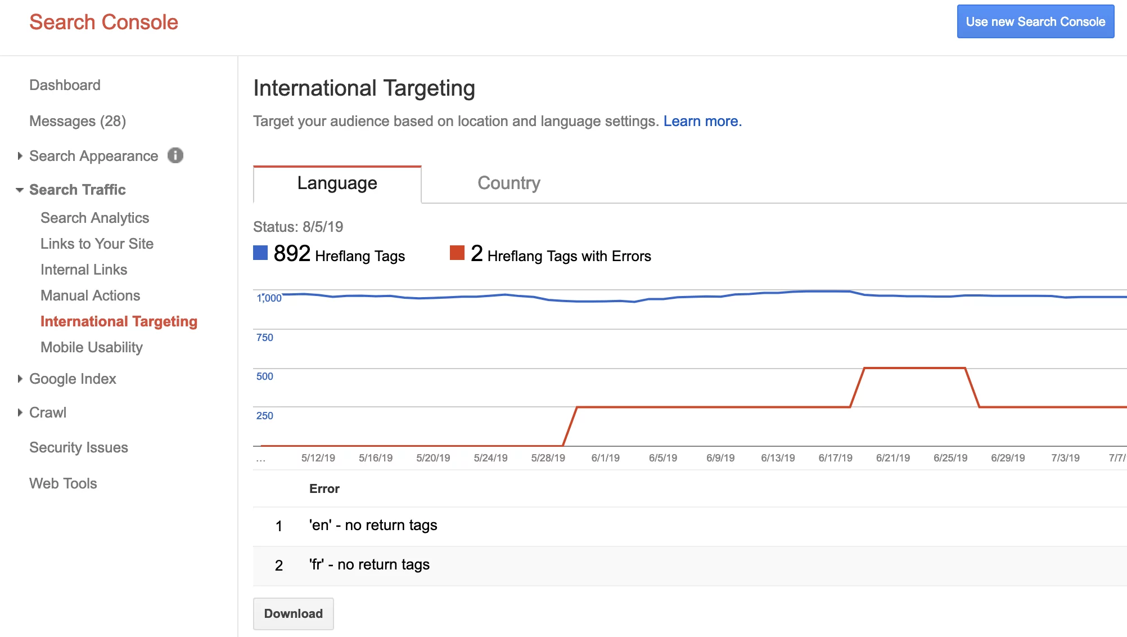
Task: Open the 'fr' - no return tags row
Action: tap(369, 565)
